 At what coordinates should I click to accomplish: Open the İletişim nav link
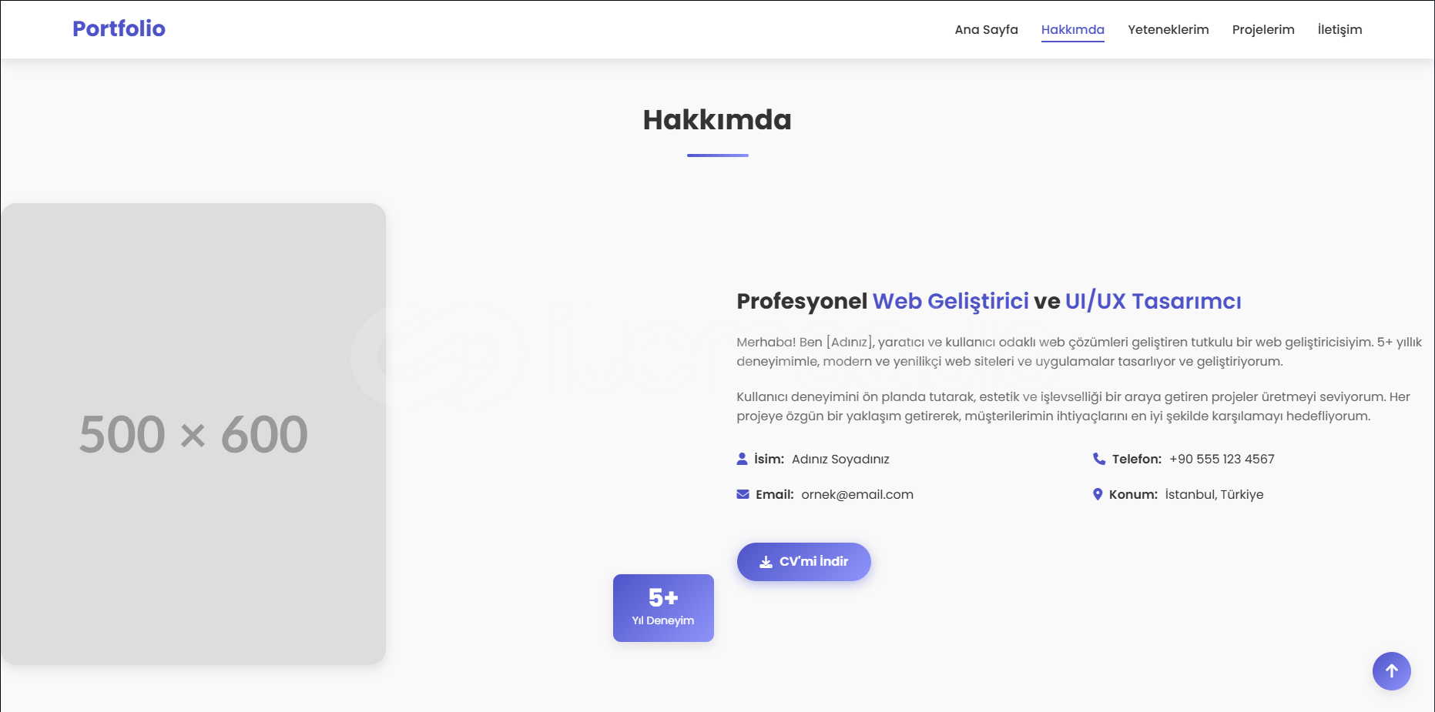[1339, 29]
